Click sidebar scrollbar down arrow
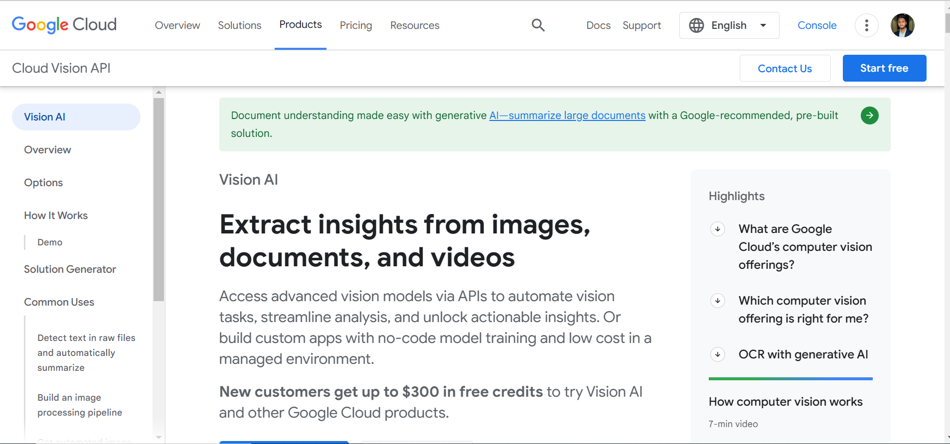 coord(158,438)
